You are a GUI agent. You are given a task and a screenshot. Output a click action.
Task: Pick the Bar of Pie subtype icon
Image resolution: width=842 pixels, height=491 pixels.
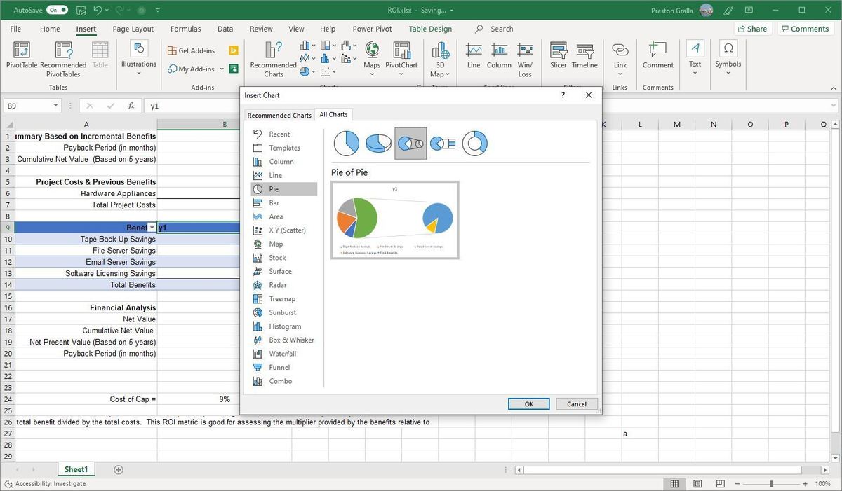(443, 144)
